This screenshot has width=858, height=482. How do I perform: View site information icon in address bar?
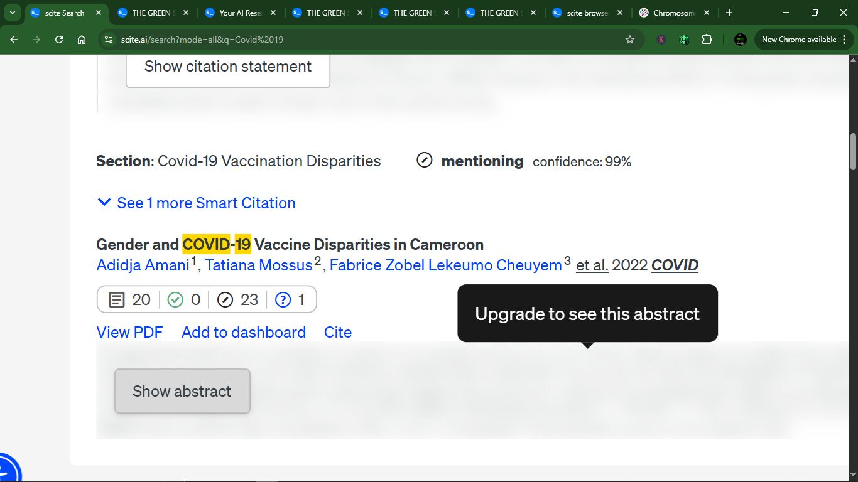click(109, 40)
